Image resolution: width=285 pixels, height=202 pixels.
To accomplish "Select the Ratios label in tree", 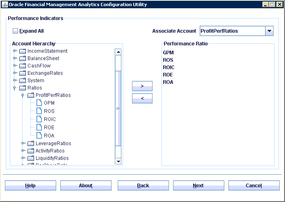I will click(x=35, y=88).
